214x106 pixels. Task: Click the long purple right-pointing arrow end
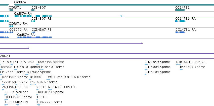coord(142,43)
